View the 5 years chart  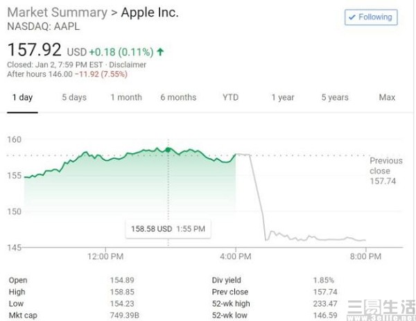334,98
